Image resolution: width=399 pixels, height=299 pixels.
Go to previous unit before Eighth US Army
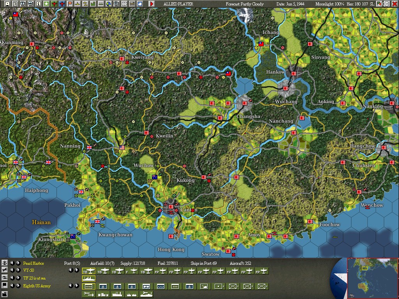pyautogui.click(x=12, y=286)
